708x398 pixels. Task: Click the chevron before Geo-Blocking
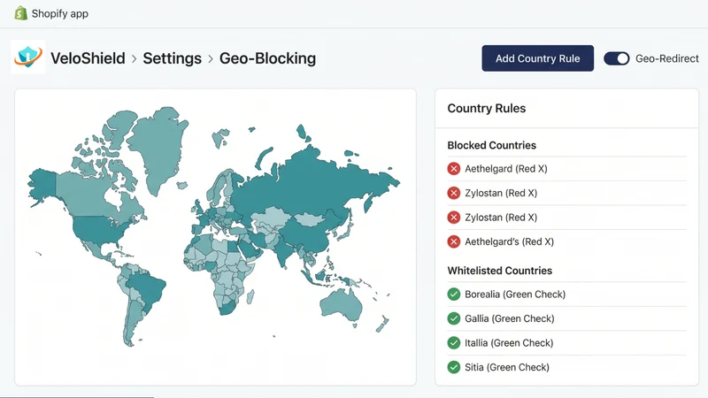(x=211, y=58)
